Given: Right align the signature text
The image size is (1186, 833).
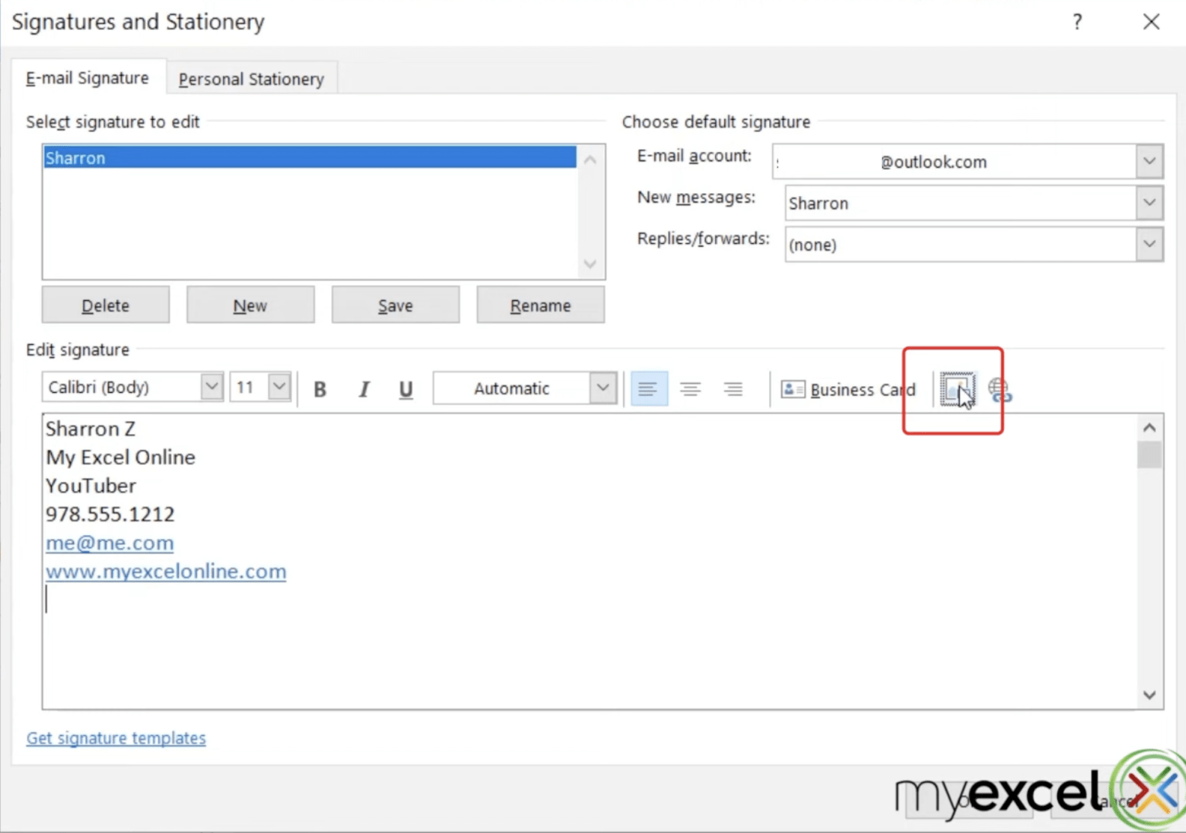Looking at the screenshot, I should pos(732,388).
